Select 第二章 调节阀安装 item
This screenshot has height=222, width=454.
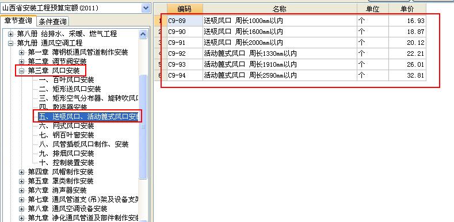[57, 62]
